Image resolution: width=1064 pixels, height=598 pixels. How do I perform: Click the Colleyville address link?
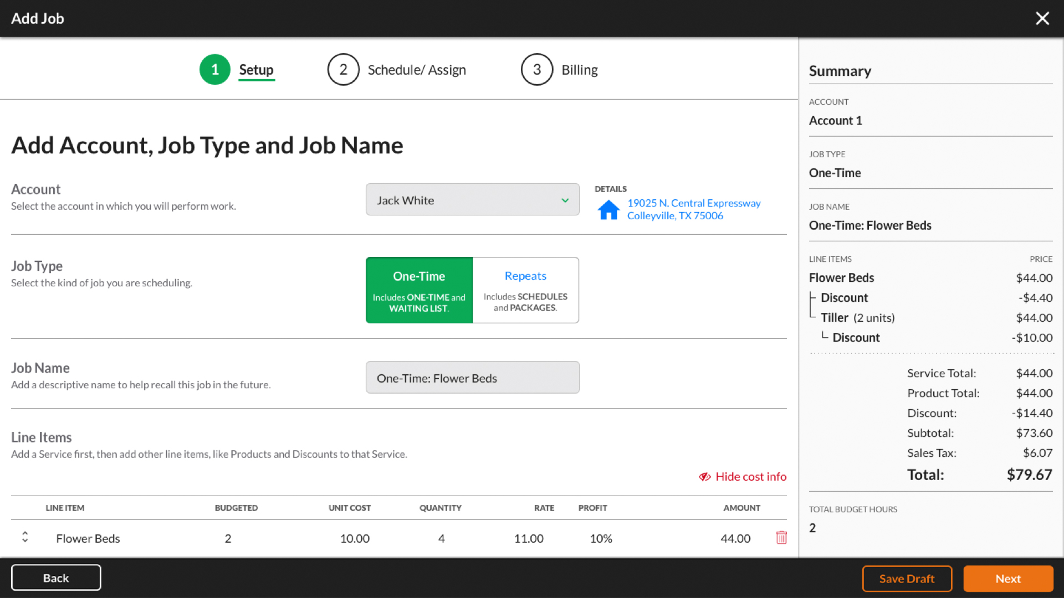coord(675,215)
